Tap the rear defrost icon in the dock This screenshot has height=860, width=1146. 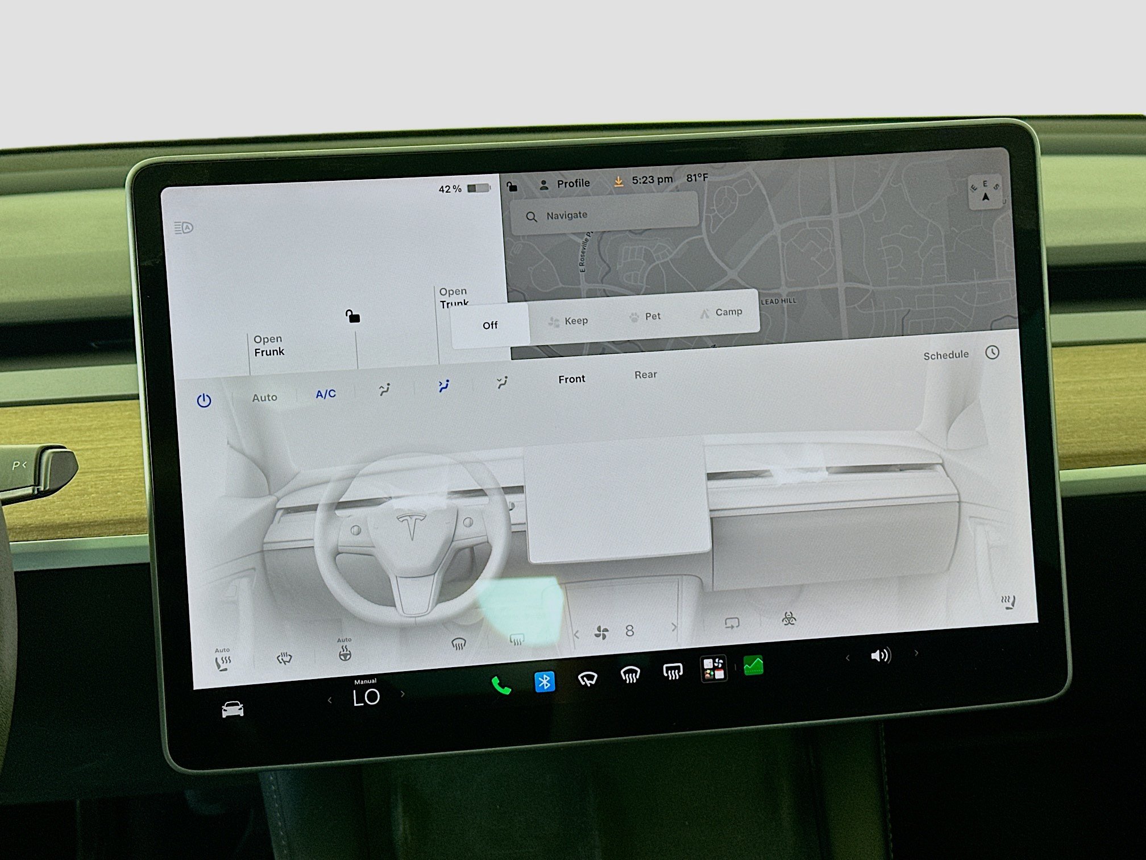click(672, 672)
